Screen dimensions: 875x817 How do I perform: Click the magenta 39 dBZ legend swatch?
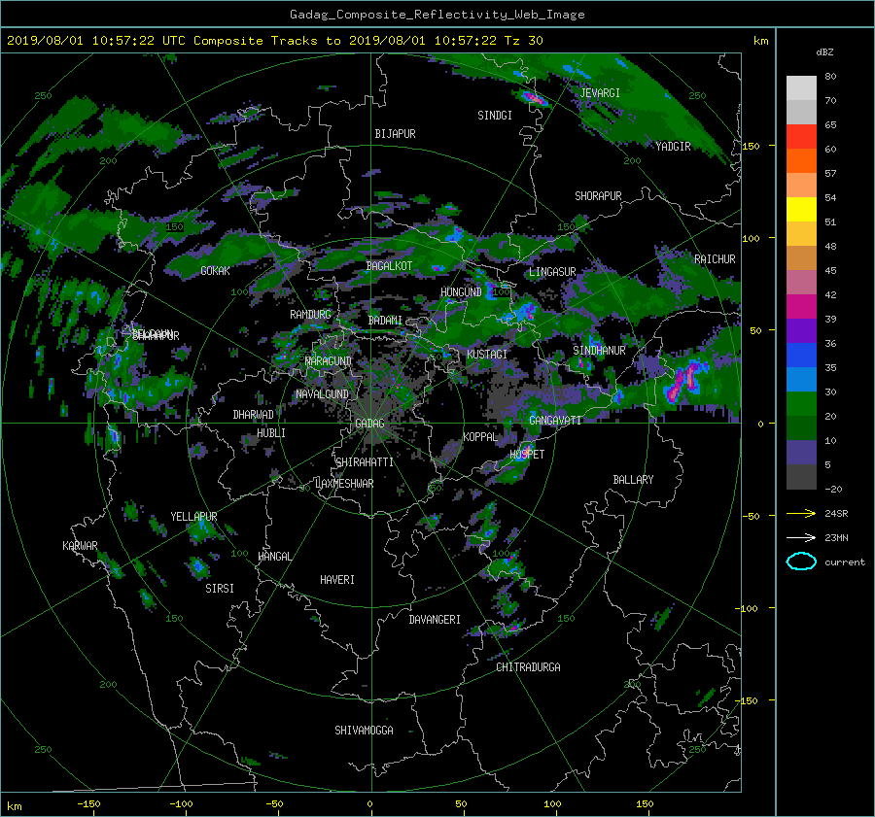tap(801, 306)
